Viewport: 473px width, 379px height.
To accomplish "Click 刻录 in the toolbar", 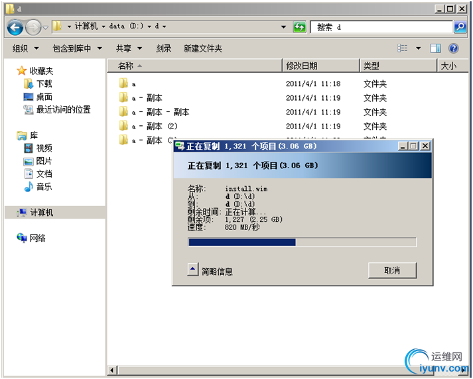I will pyautogui.click(x=163, y=48).
